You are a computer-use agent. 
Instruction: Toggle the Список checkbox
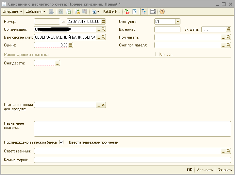coord(158,54)
